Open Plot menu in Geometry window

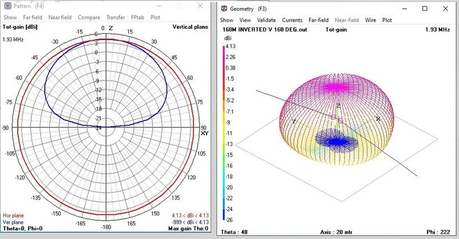click(x=387, y=20)
